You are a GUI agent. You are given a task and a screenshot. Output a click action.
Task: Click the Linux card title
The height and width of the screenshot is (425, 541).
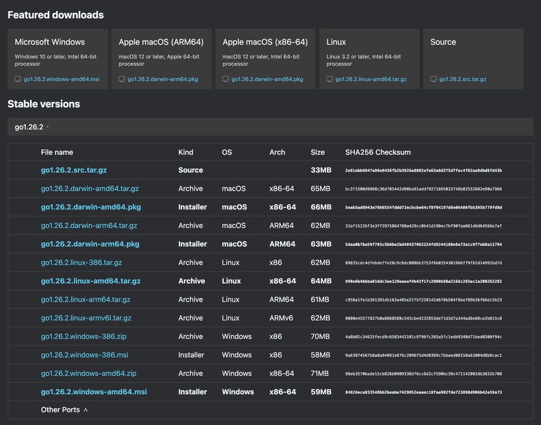336,42
